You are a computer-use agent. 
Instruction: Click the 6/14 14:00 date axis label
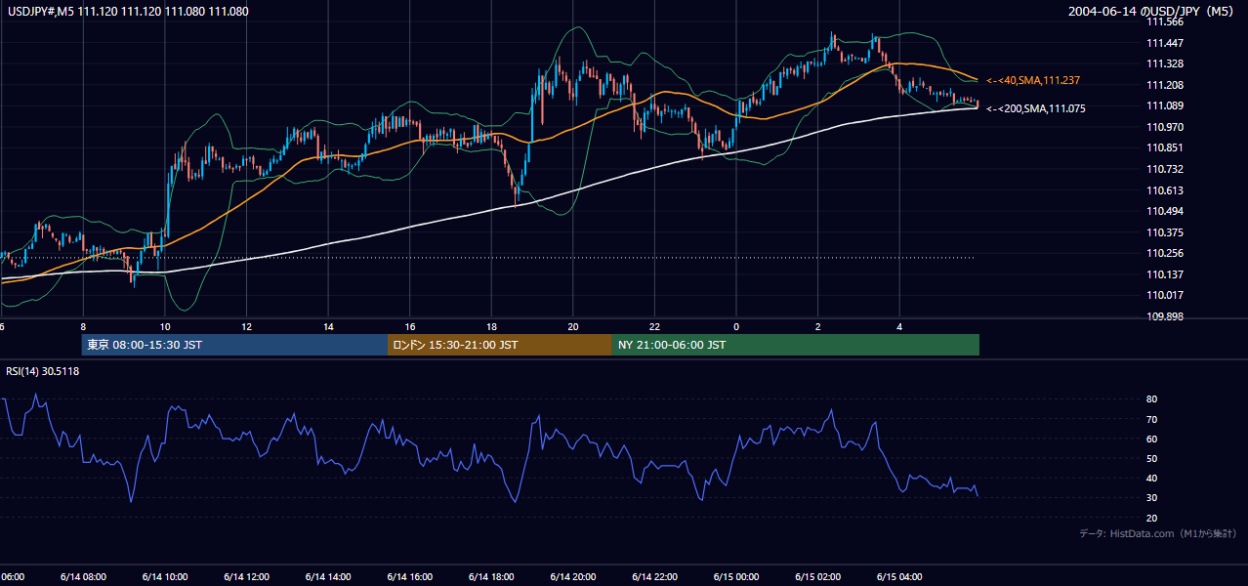tap(328, 576)
